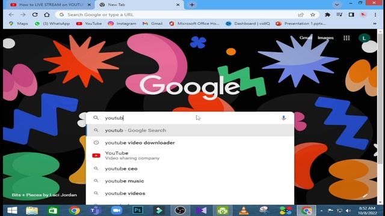Viewport: 385px width, 216px height.
Task: Open Google apps grid icon
Action: (346, 38)
